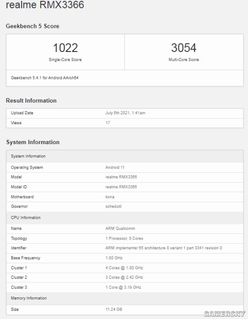Click the Motherboard value kona
Viewport: 248px width, 319px height.
coord(110,197)
